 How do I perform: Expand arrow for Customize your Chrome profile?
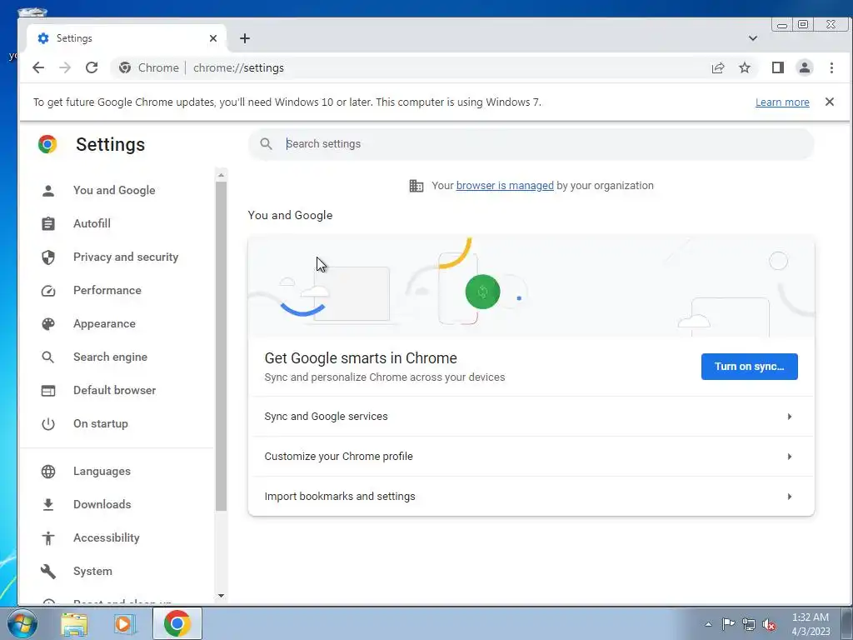(790, 457)
